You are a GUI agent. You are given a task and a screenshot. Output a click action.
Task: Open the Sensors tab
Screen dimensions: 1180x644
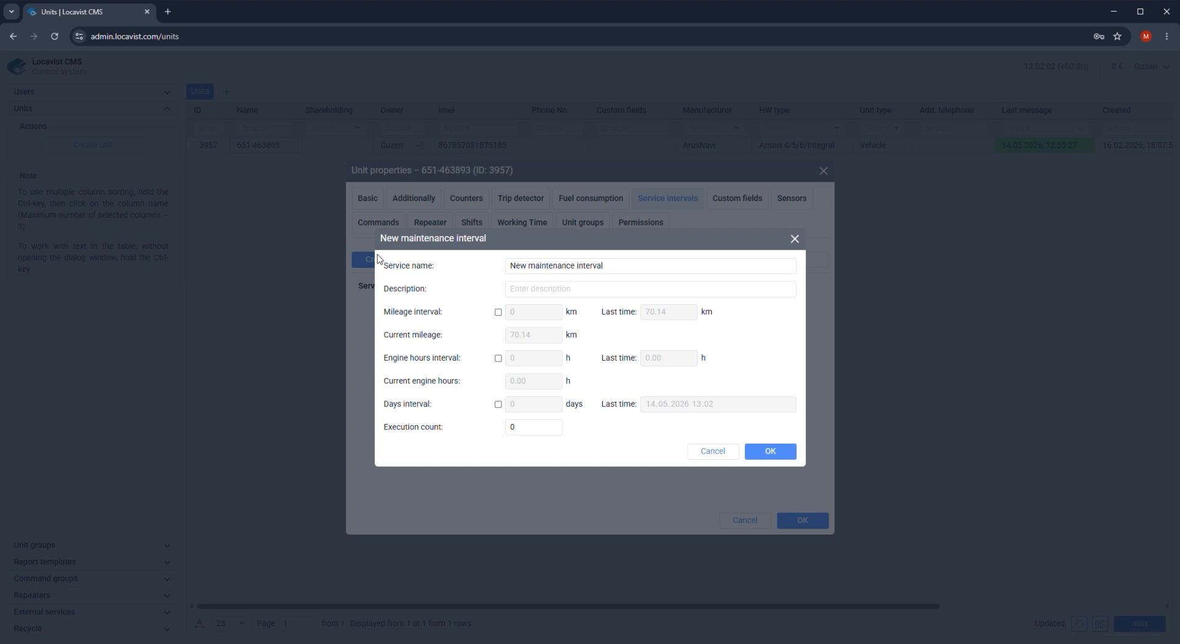792,198
